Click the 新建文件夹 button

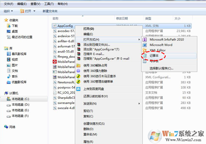(x=50, y=11)
